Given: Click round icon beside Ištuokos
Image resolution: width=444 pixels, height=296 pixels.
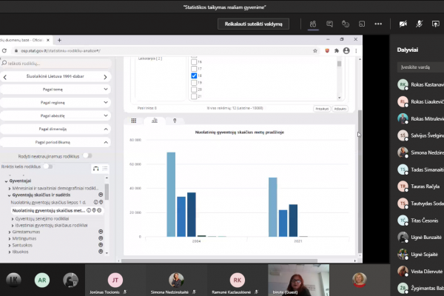Looking at the screenshot, I should click(x=101, y=252).
